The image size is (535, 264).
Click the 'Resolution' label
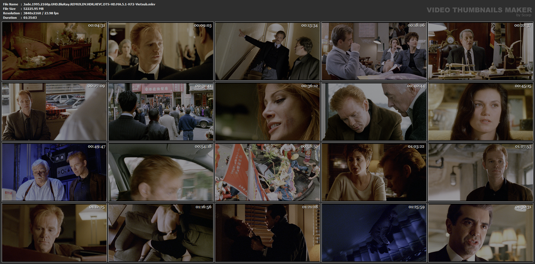pos(10,13)
